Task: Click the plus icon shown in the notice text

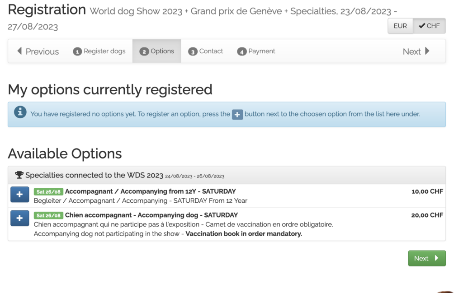Action: tap(237, 114)
